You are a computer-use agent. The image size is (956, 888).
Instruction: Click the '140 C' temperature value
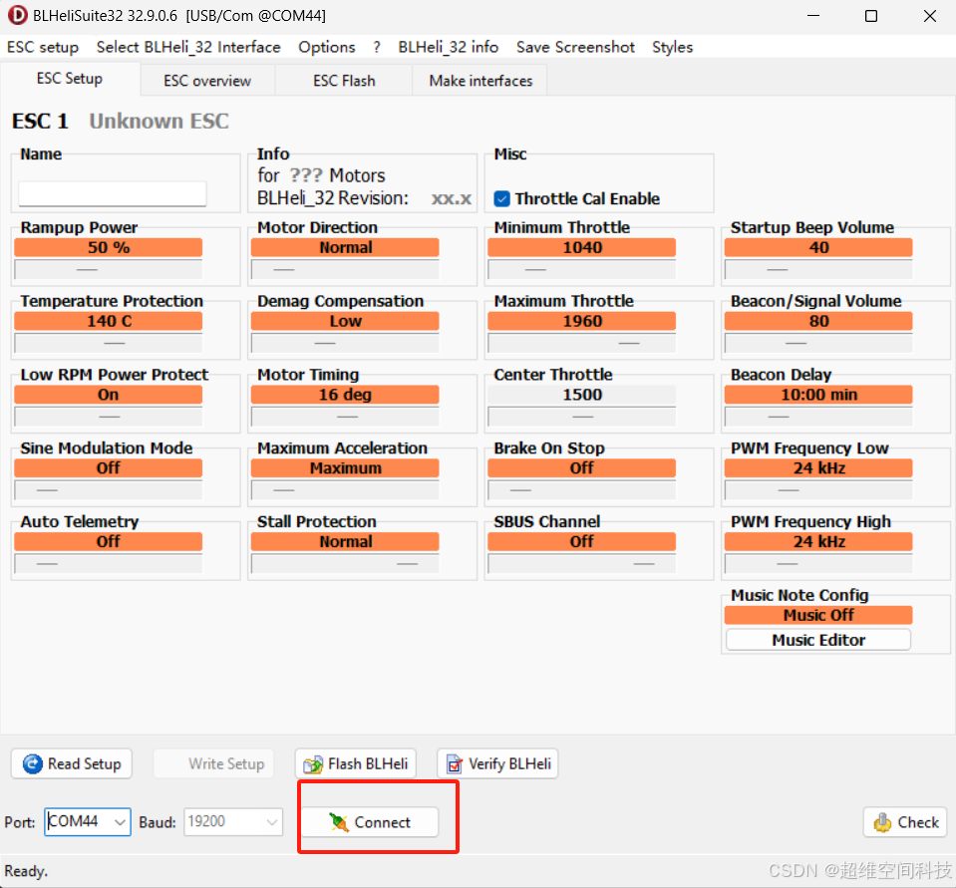pos(109,321)
